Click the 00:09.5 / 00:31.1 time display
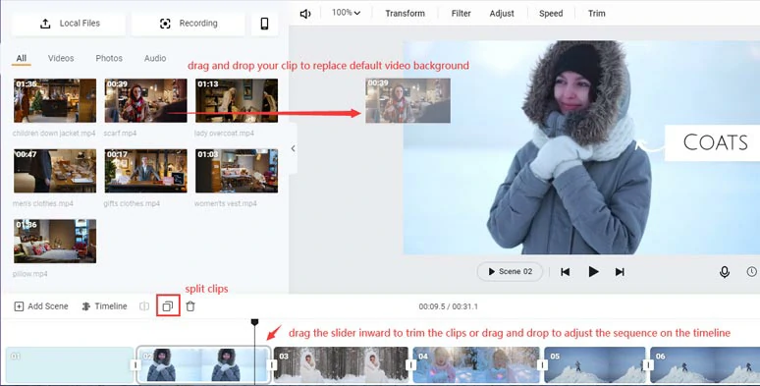Image resolution: width=760 pixels, height=386 pixels. (x=449, y=306)
